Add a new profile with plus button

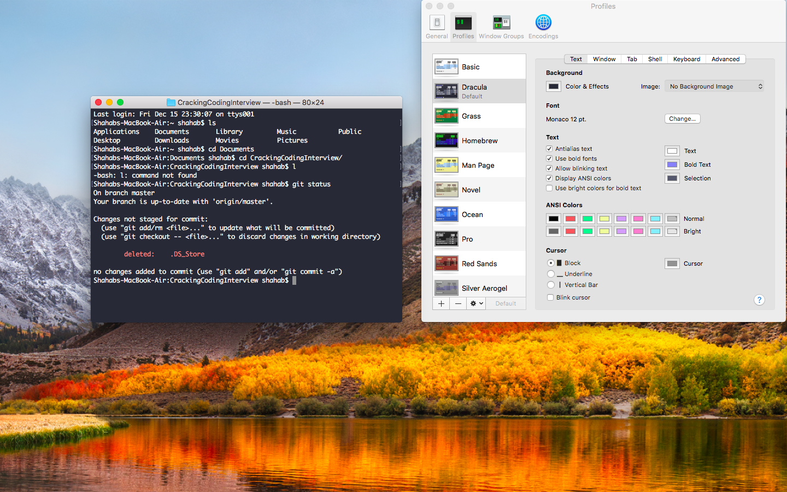click(x=441, y=303)
